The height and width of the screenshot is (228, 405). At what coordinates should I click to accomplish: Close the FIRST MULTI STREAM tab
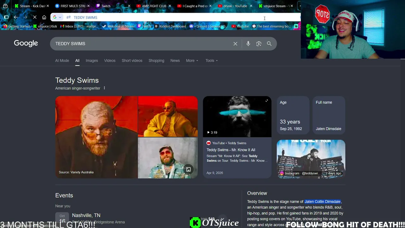click(89, 6)
